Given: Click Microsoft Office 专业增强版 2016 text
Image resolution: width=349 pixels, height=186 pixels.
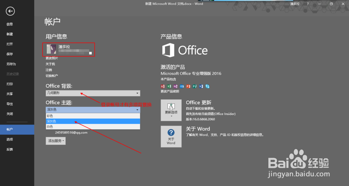Looking at the screenshot, I should (x=191, y=73).
